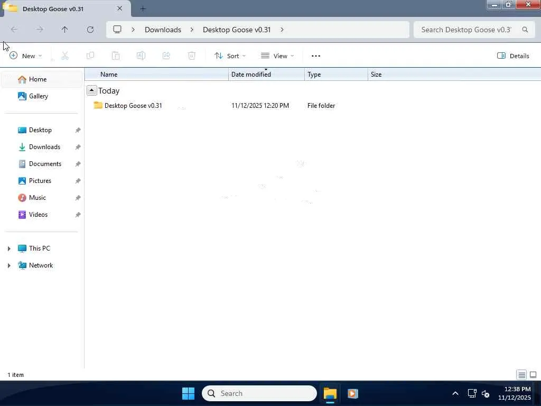Go up one folder level
This screenshot has width=541, height=406.
pos(64,30)
